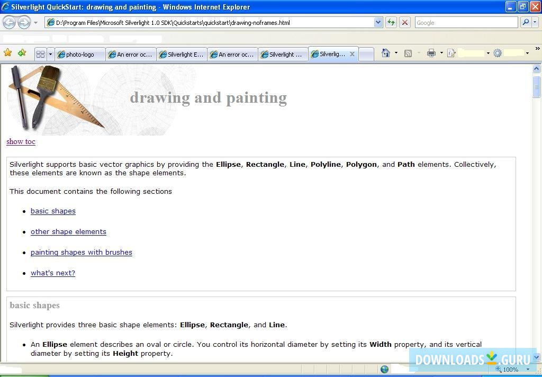Screen dimensions: 542x377
Task: Click the Add to Favorites star-plus icon
Action: (x=22, y=52)
